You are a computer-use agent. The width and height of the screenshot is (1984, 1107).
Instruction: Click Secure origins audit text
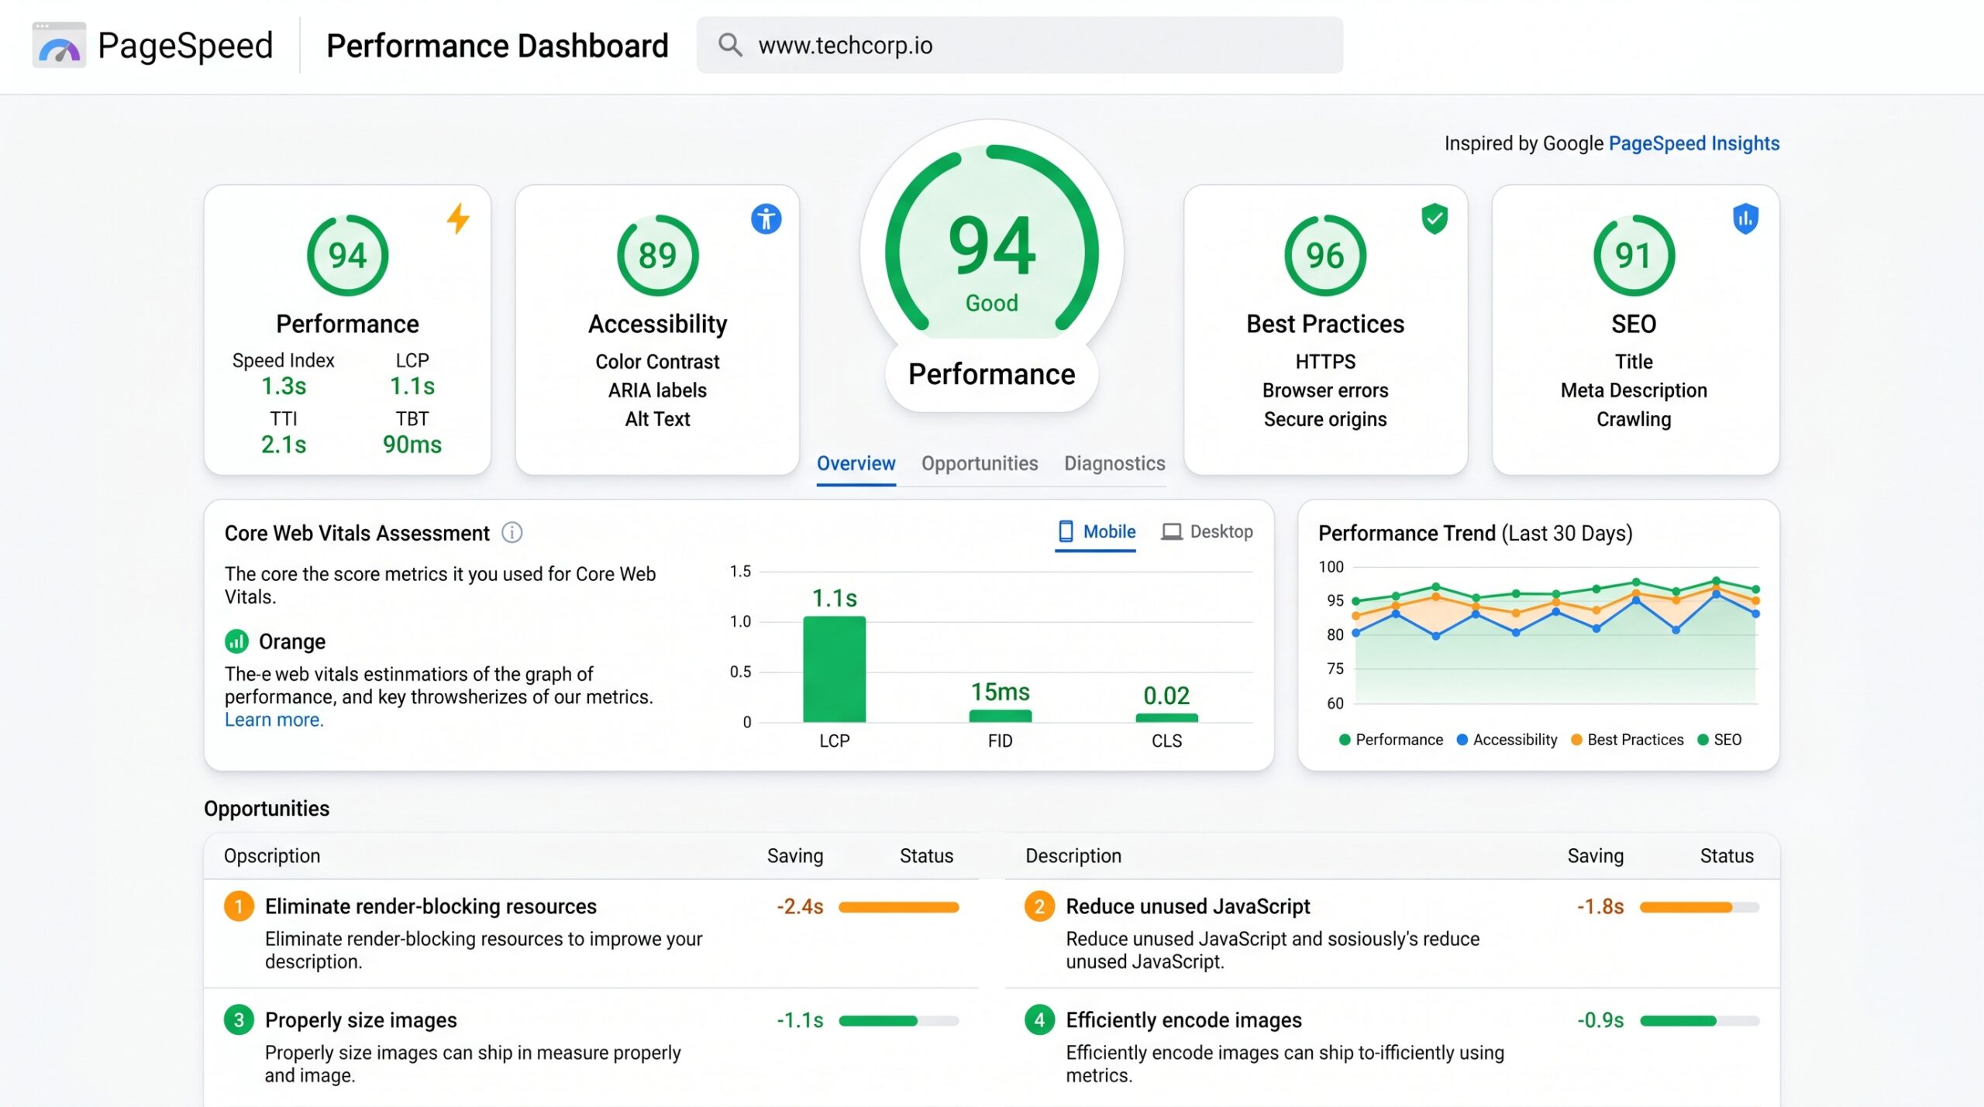point(1325,419)
